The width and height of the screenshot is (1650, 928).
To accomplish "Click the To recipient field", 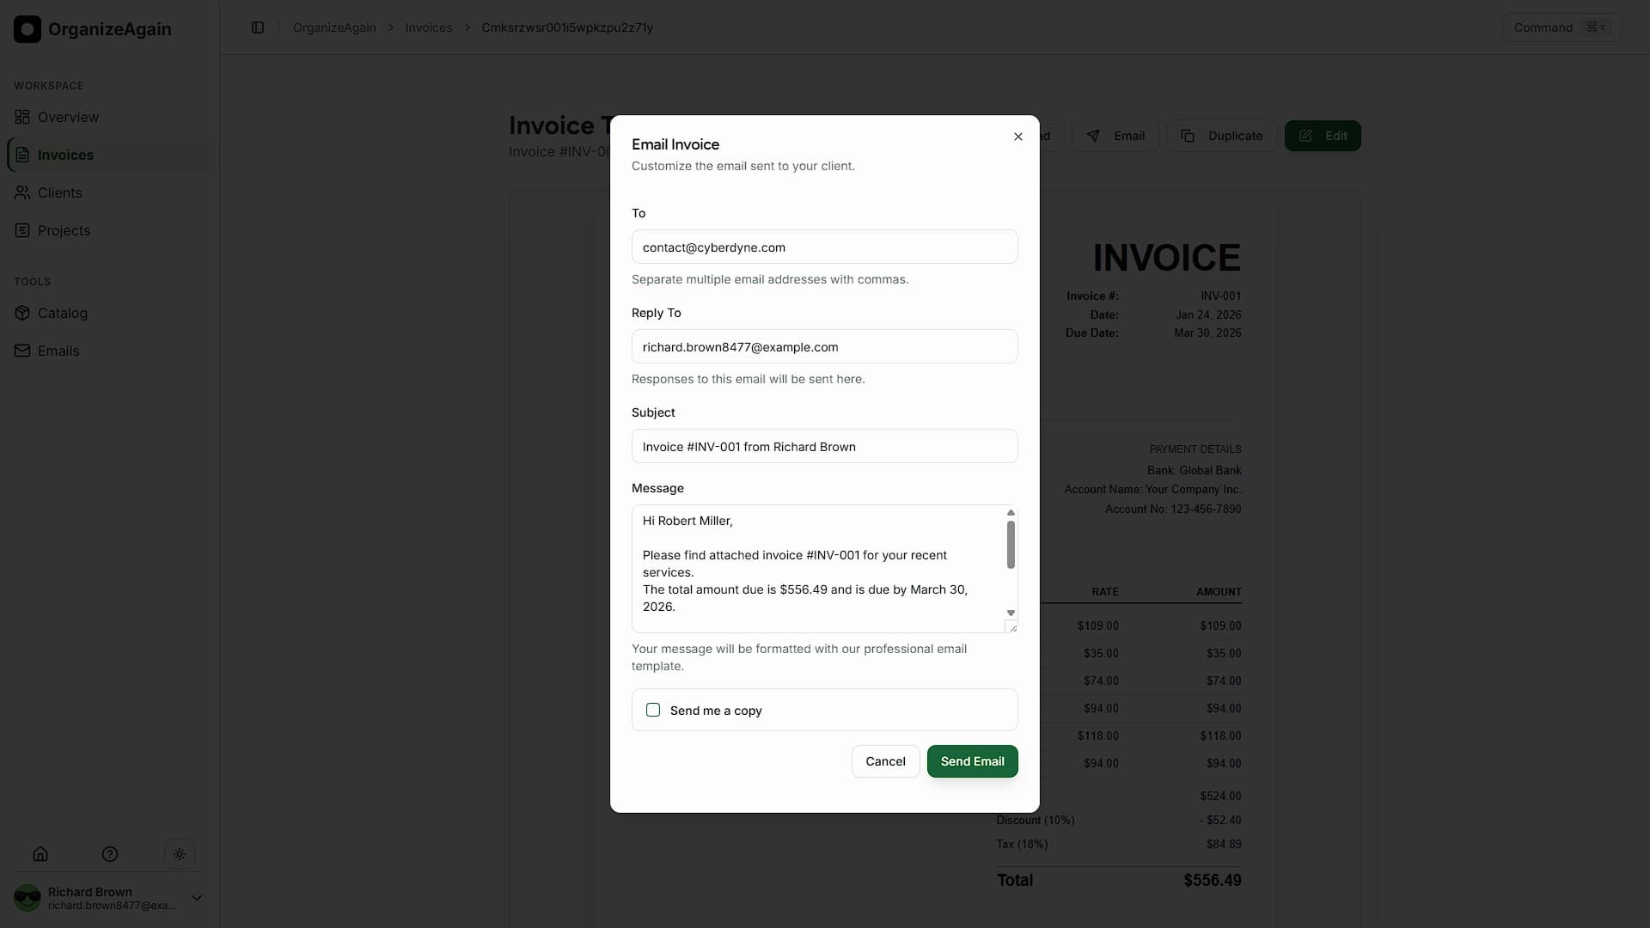I will (824, 247).
